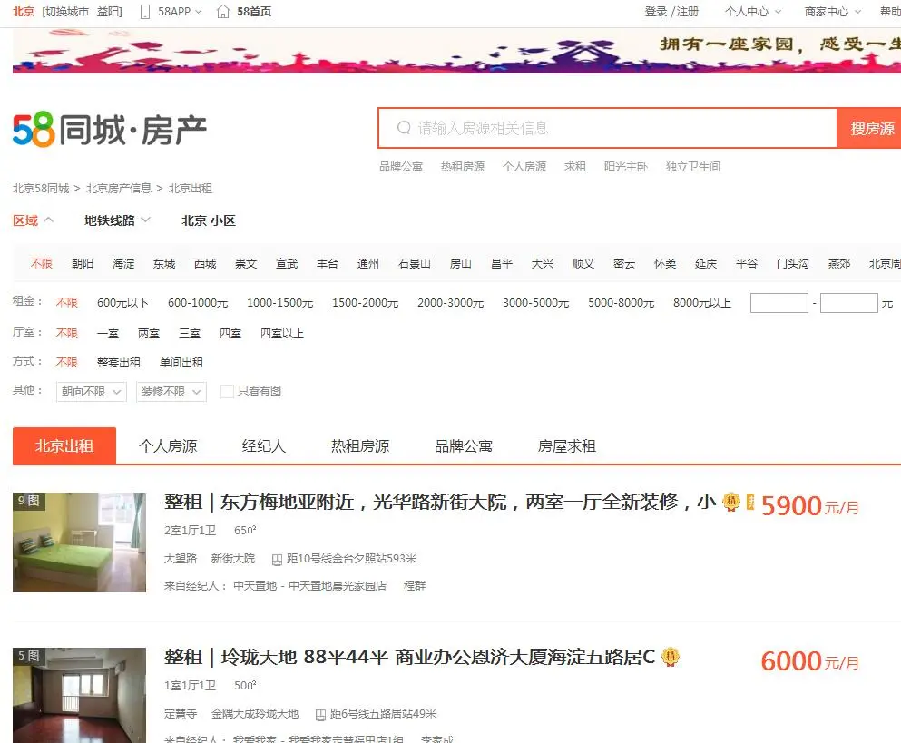
Task: Filter by 门头沟 district
Action: (x=792, y=264)
